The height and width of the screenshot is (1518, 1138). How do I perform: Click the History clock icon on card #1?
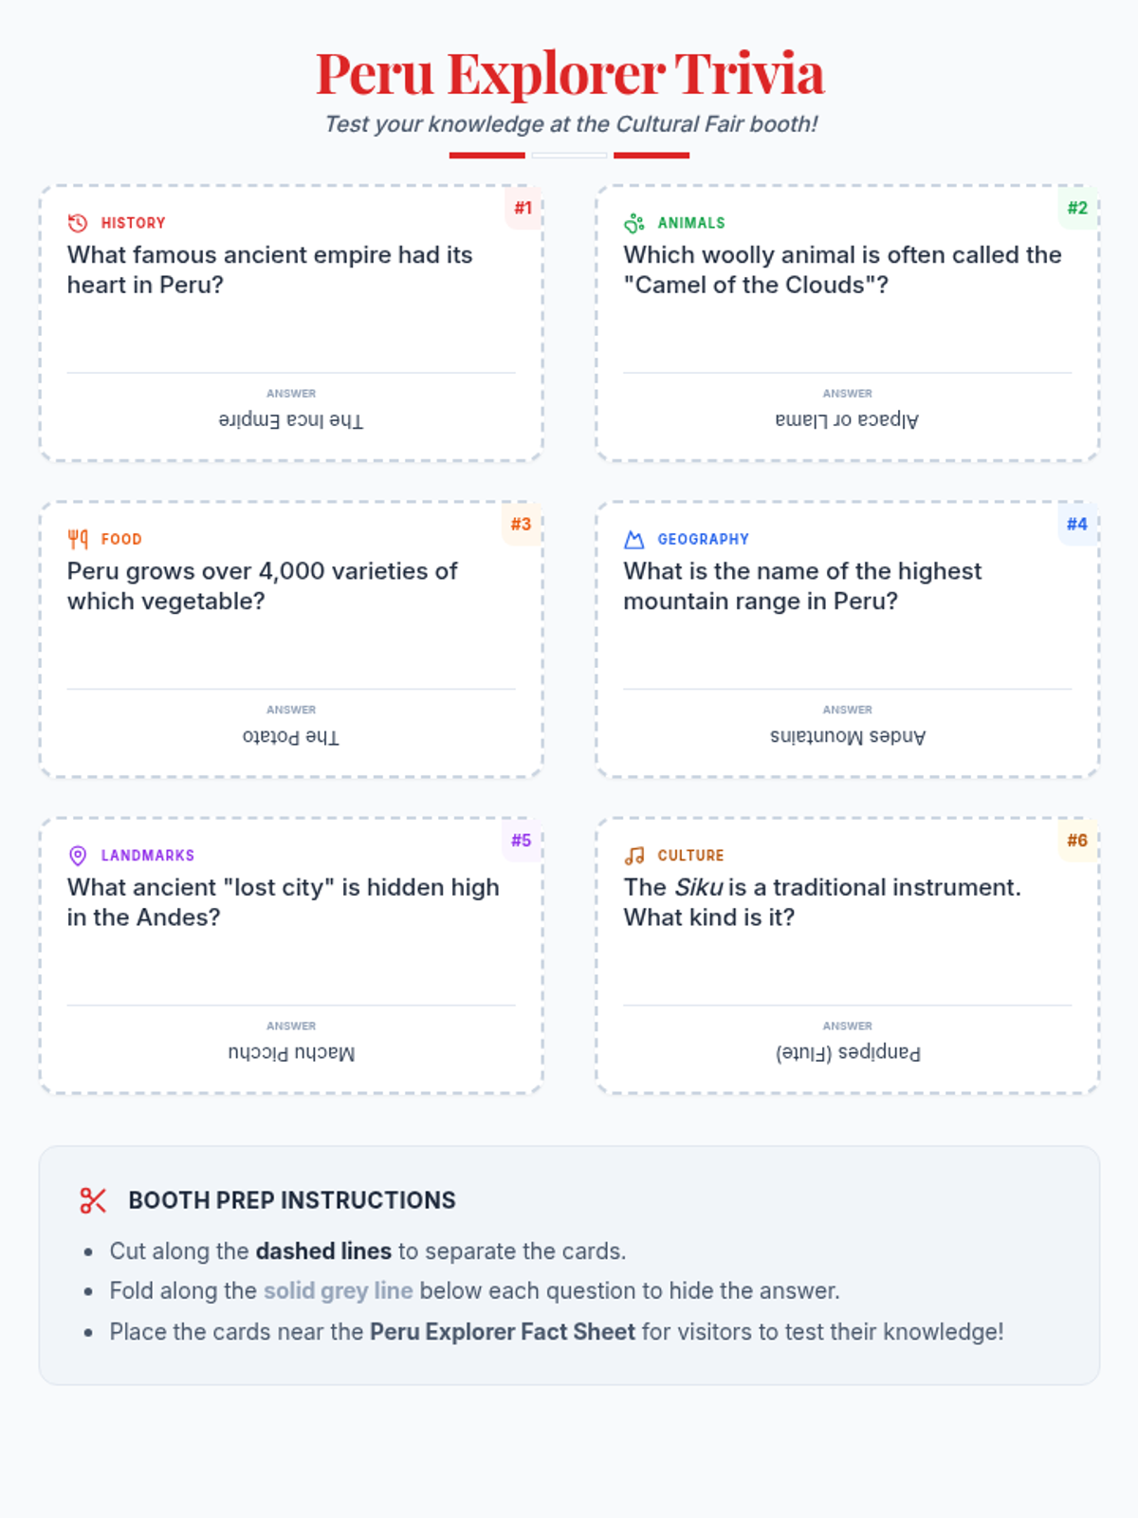(78, 223)
